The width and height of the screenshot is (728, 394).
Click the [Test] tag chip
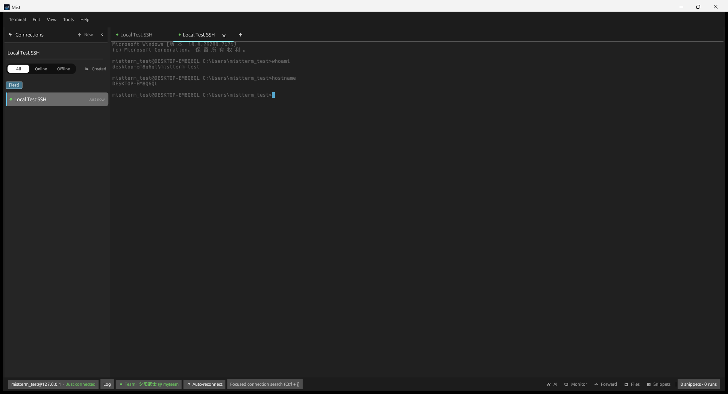14,85
